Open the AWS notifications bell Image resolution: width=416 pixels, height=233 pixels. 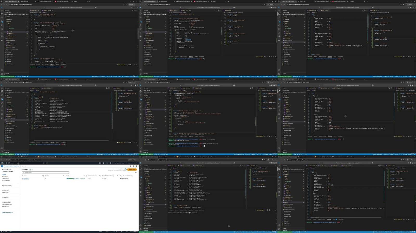click(103, 163)
